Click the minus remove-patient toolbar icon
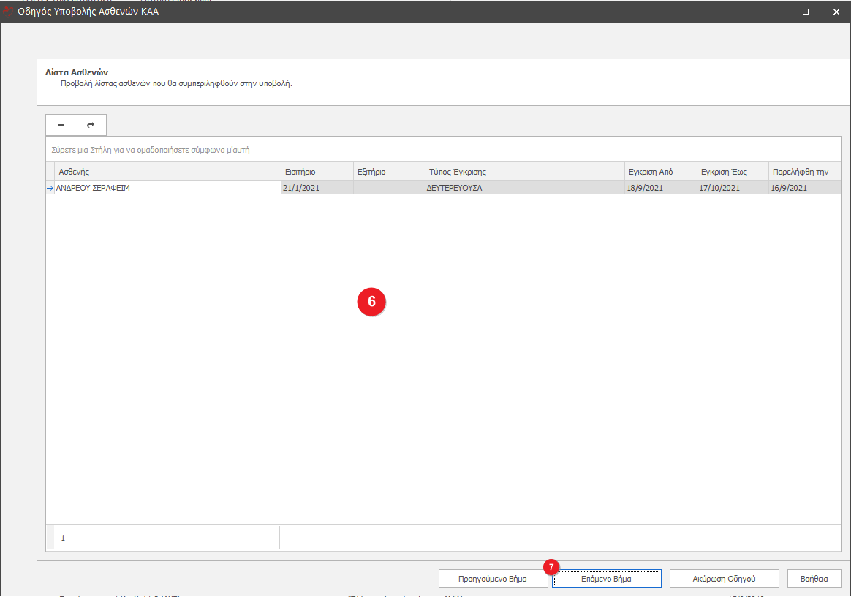 (x=61, y=125)
